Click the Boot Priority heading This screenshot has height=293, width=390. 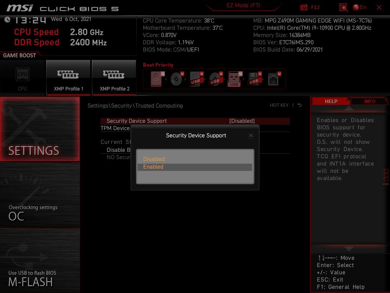point(158,65)
